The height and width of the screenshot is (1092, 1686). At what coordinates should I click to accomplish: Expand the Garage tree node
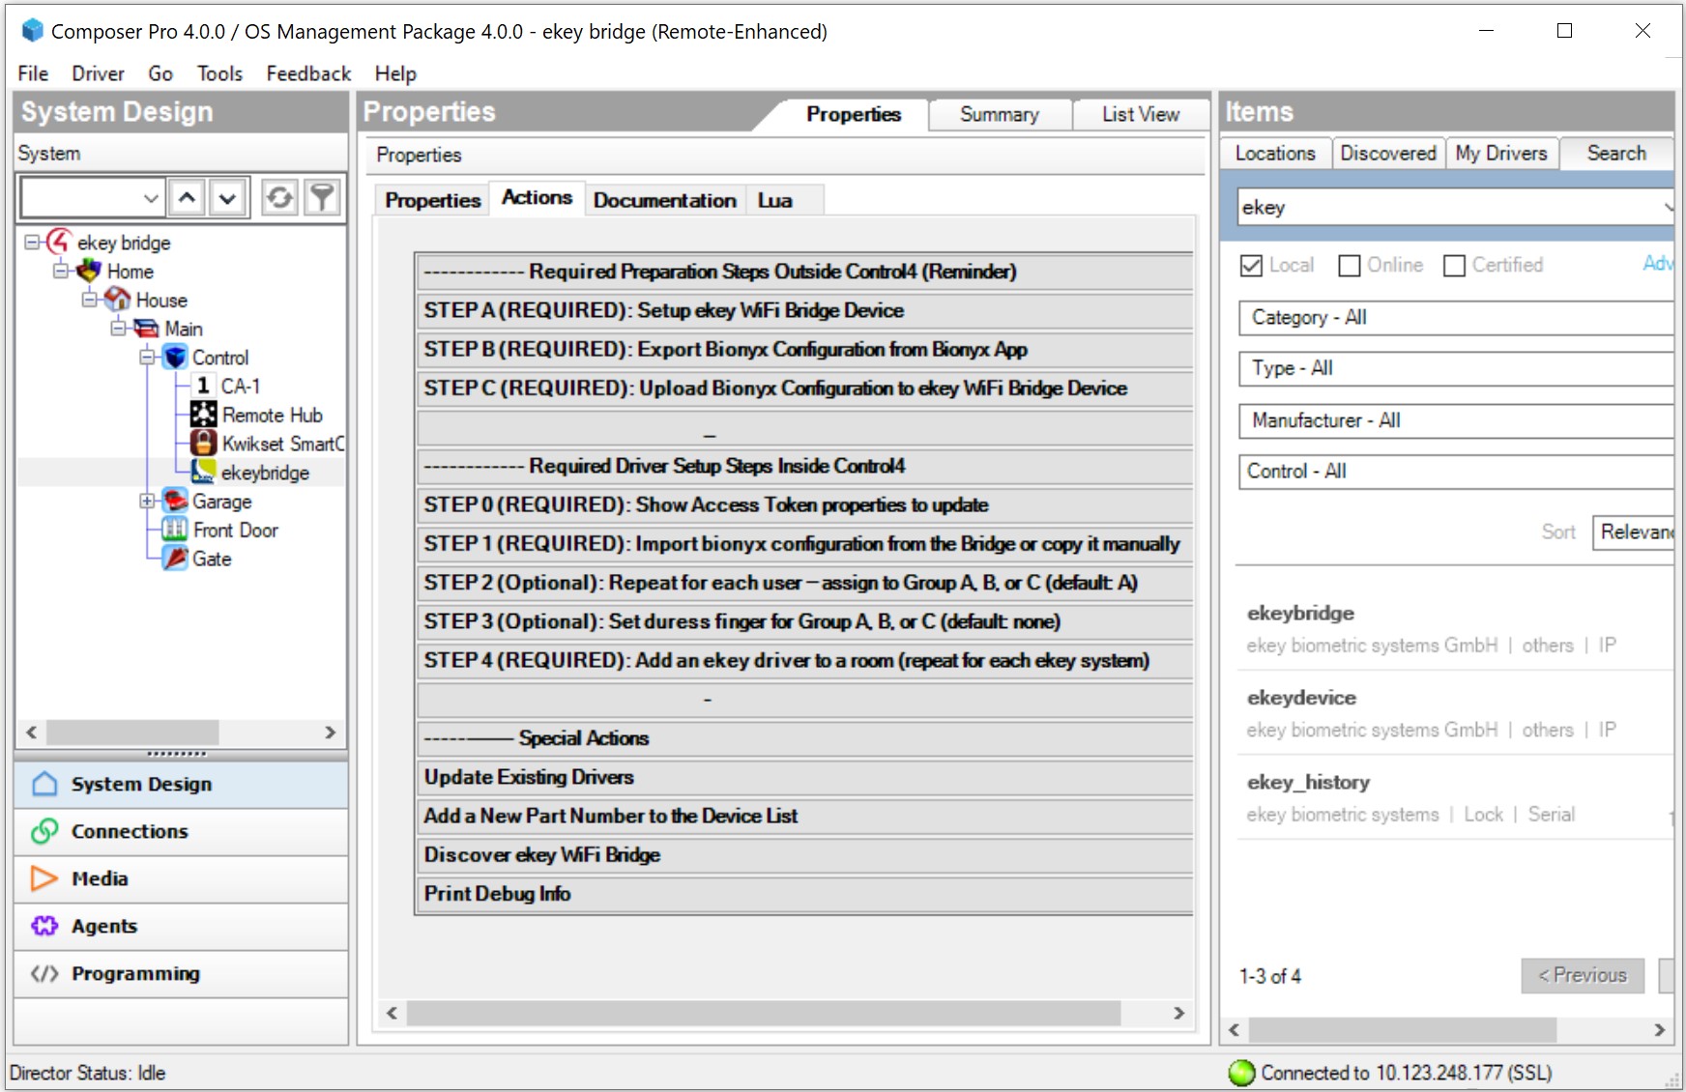(147, 501)
